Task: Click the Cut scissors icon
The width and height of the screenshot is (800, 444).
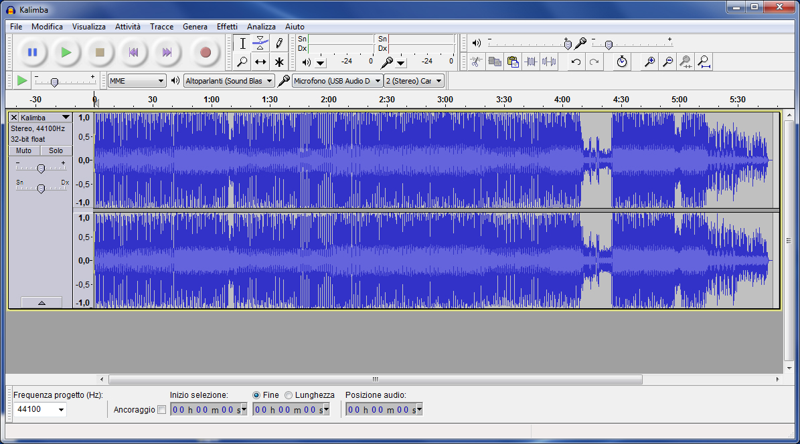Action: (476, 62)
